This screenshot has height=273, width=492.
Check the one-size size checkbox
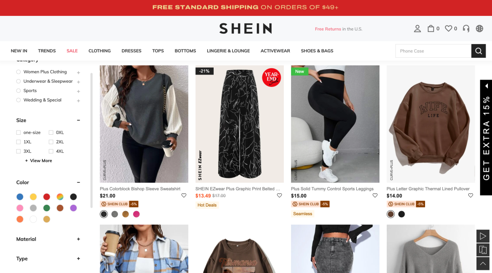19,132
